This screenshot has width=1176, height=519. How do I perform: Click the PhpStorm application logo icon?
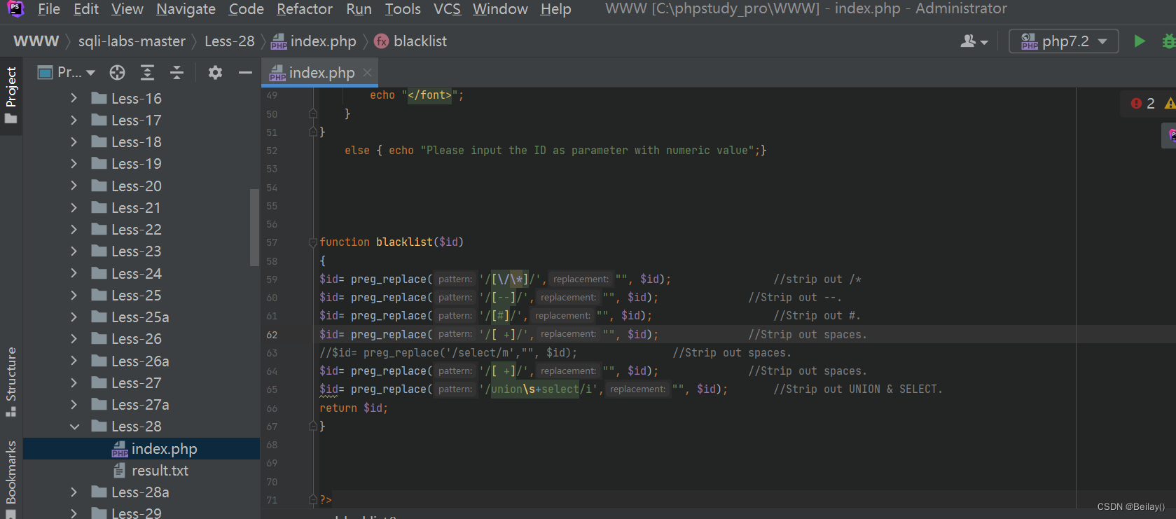coord(15,8)
